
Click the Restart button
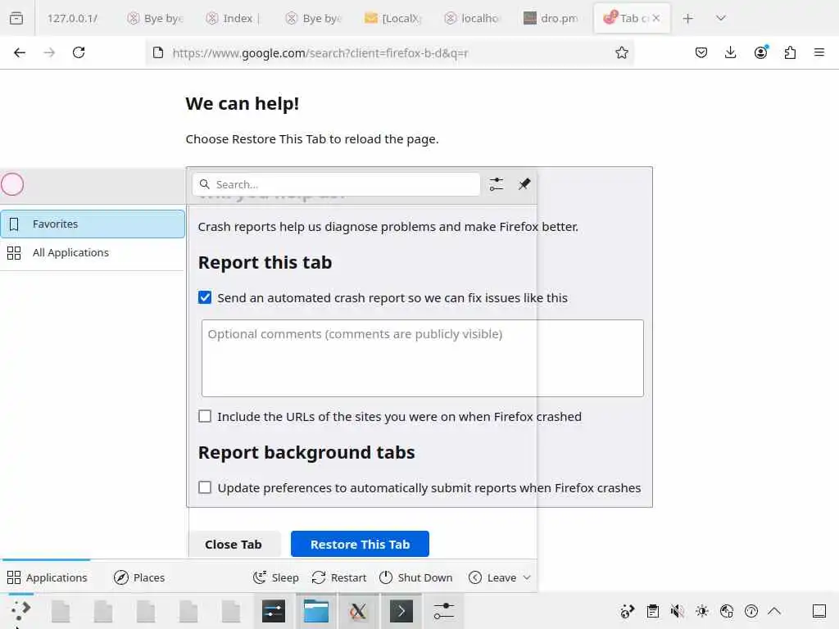339,577
